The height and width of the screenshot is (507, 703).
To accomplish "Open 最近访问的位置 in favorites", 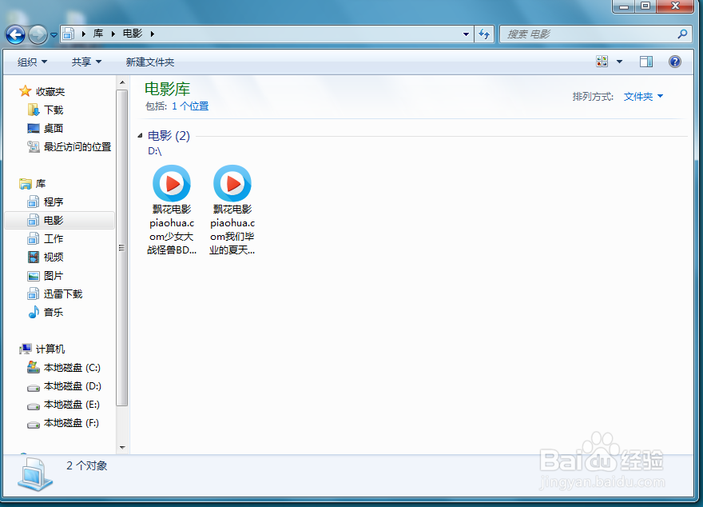I will point(76,146).
